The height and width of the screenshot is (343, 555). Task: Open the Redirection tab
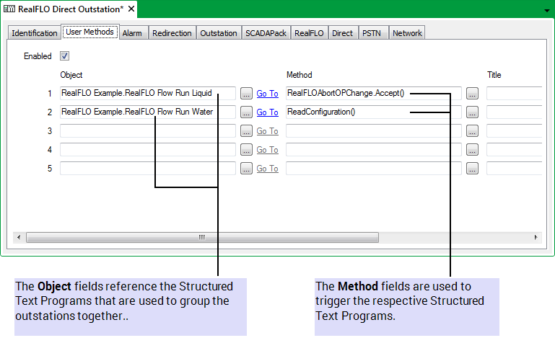coord(172,33)
